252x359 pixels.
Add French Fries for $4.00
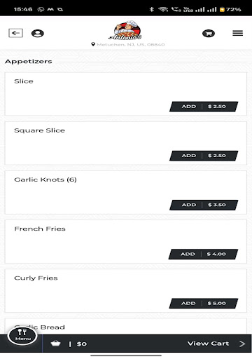(203, 254)
